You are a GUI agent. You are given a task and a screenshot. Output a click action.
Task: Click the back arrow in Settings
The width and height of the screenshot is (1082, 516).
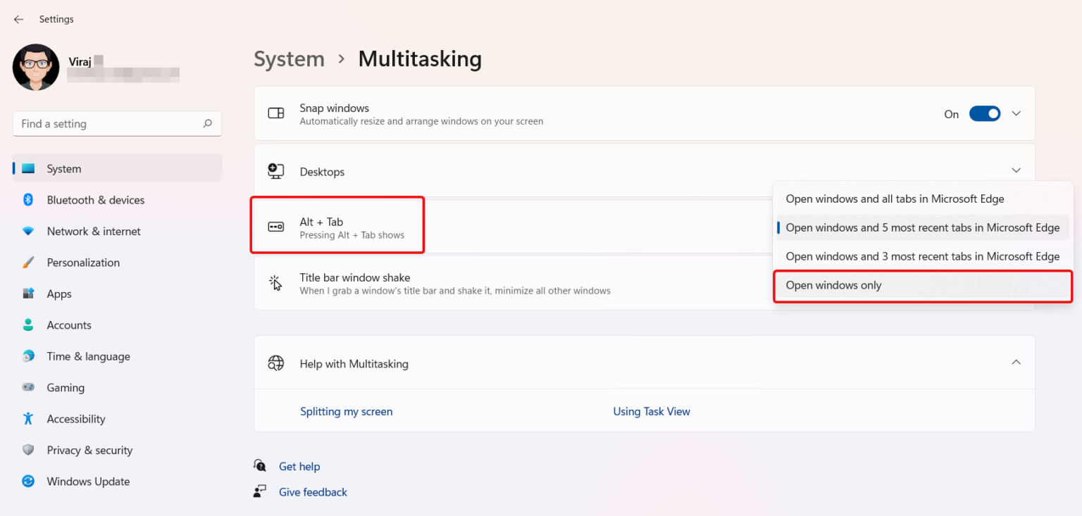[18, 19]
